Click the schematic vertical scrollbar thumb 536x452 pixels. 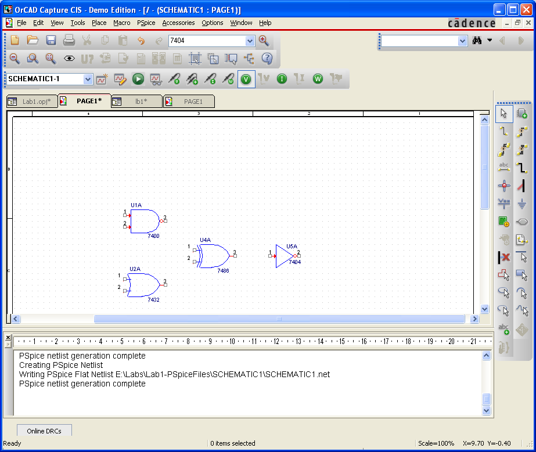point(484,167)
